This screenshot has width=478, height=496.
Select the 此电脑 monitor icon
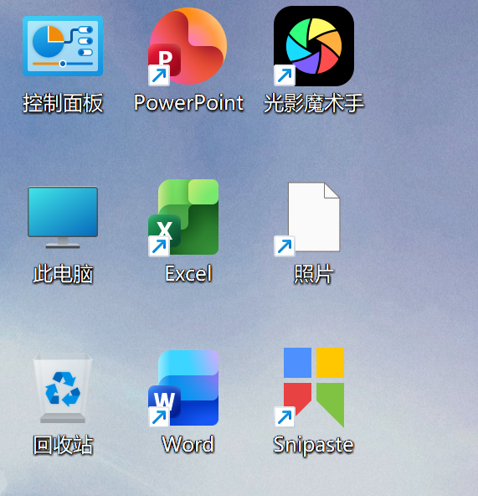tap(63, 217)
